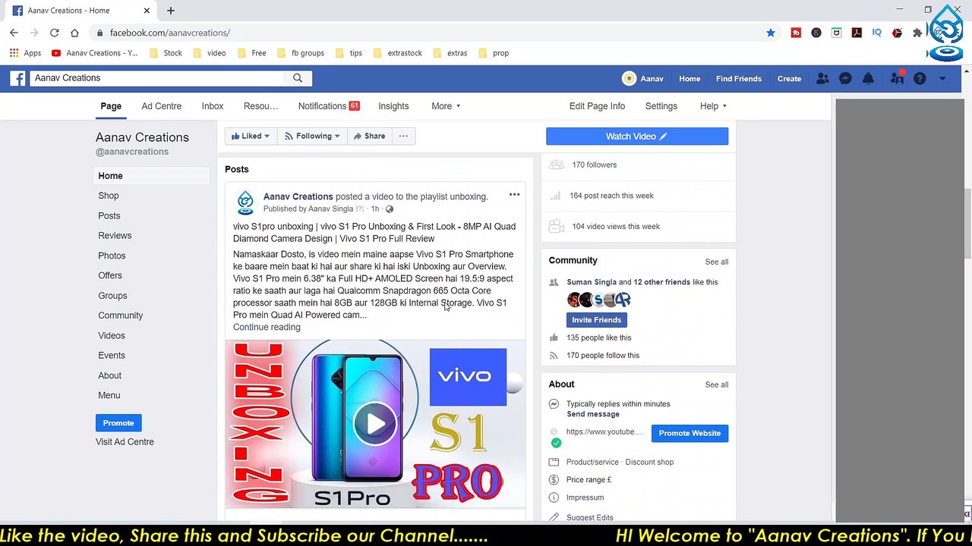Select Events in left sidebar

coord(112,356)
